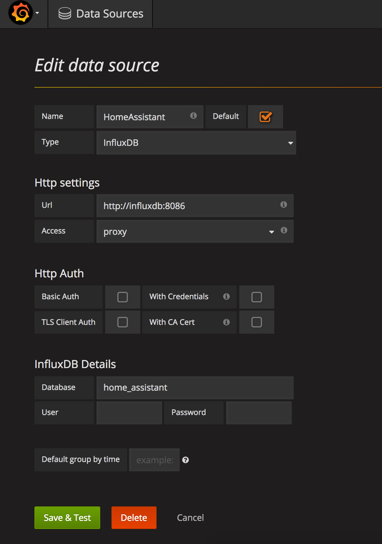Focus the Default group by time input

coord(154,460)
